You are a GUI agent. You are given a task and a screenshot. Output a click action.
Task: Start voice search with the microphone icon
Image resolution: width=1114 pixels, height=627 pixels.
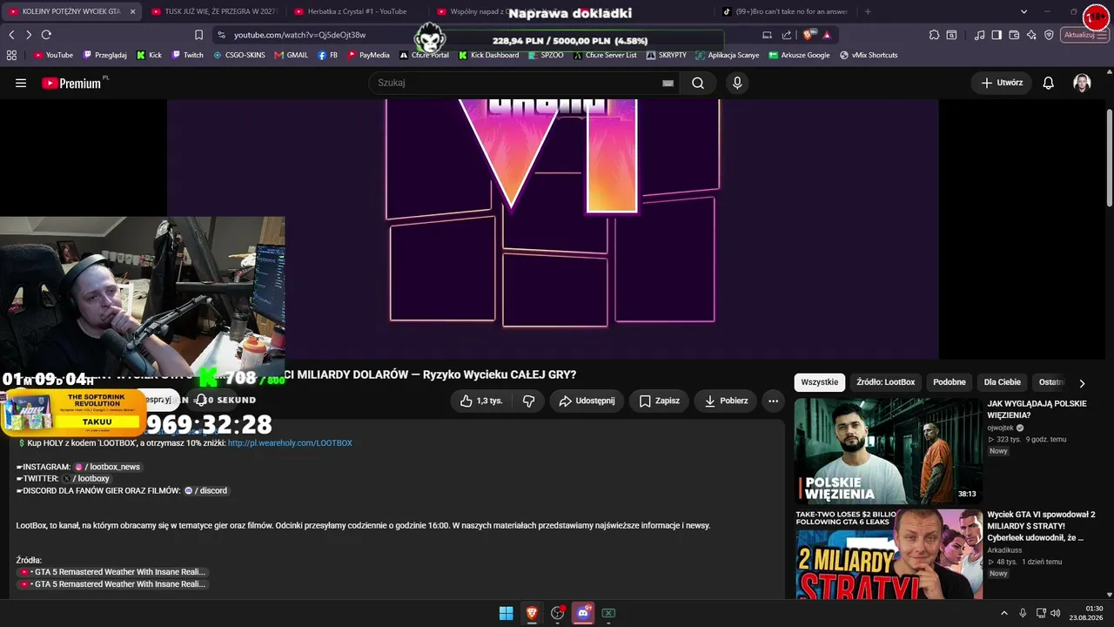pos(737,83)
